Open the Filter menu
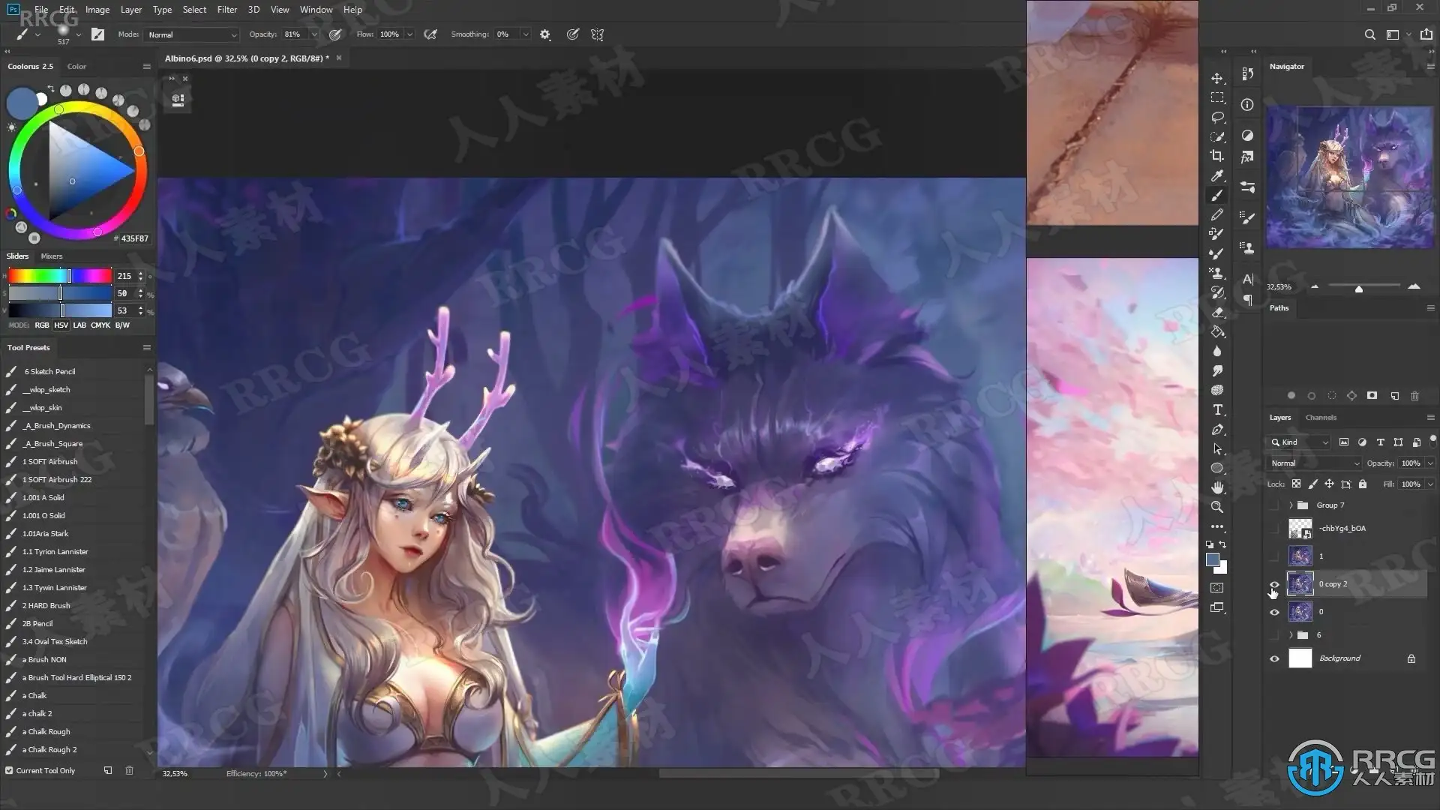 point(226,10)
